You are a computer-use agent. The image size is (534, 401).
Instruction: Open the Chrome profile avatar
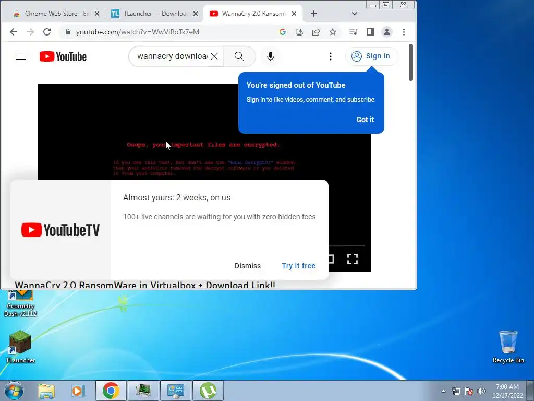tap(387, 32)
